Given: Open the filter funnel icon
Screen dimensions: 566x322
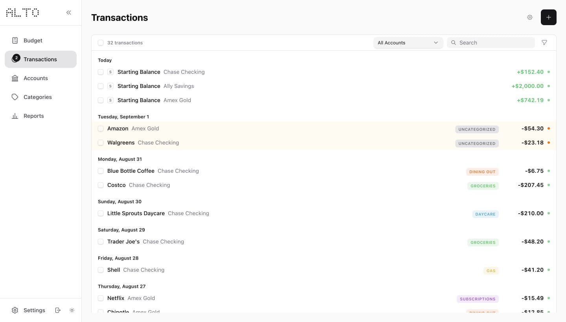Looking at the screenshot, I should pos(544,42).
